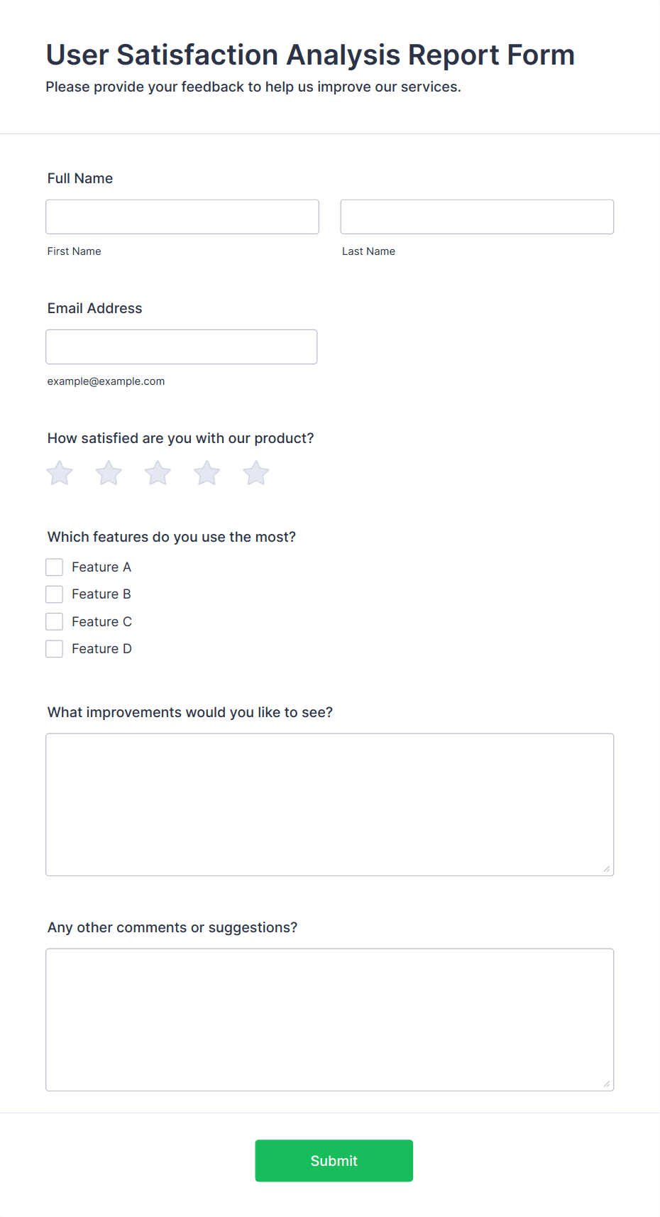The width and height of the screenshot is (660, 1217).
Task: Choose the third star rating
Action: (158, 473)
